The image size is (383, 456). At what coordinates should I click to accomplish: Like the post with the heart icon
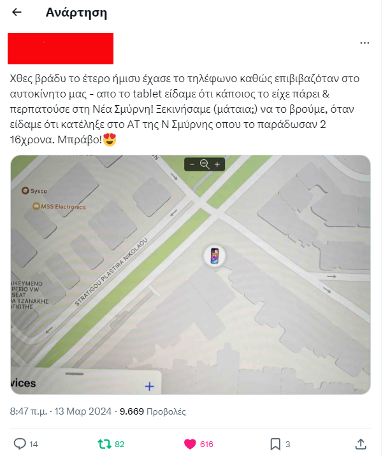point(190,445)
